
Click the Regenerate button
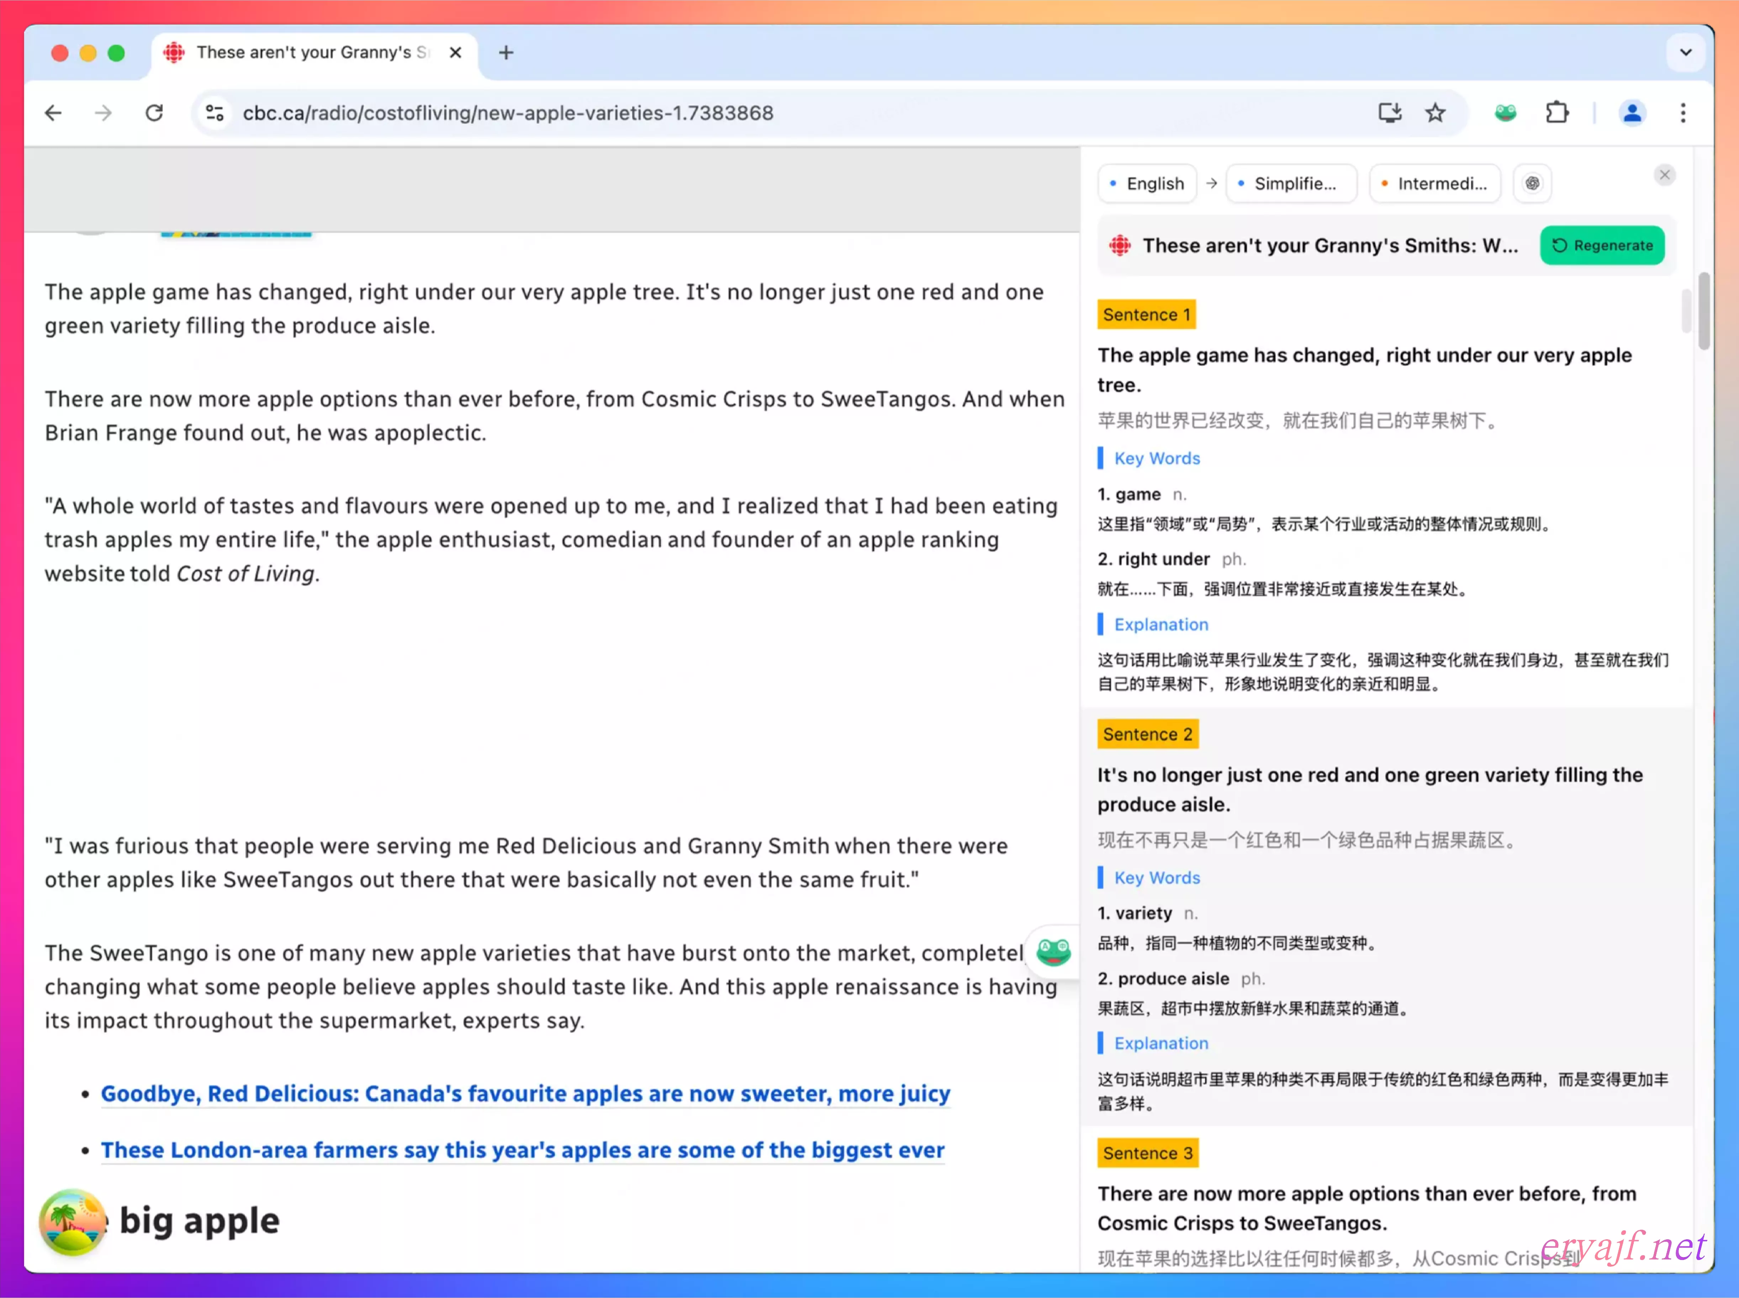[x=1602, y=245]
